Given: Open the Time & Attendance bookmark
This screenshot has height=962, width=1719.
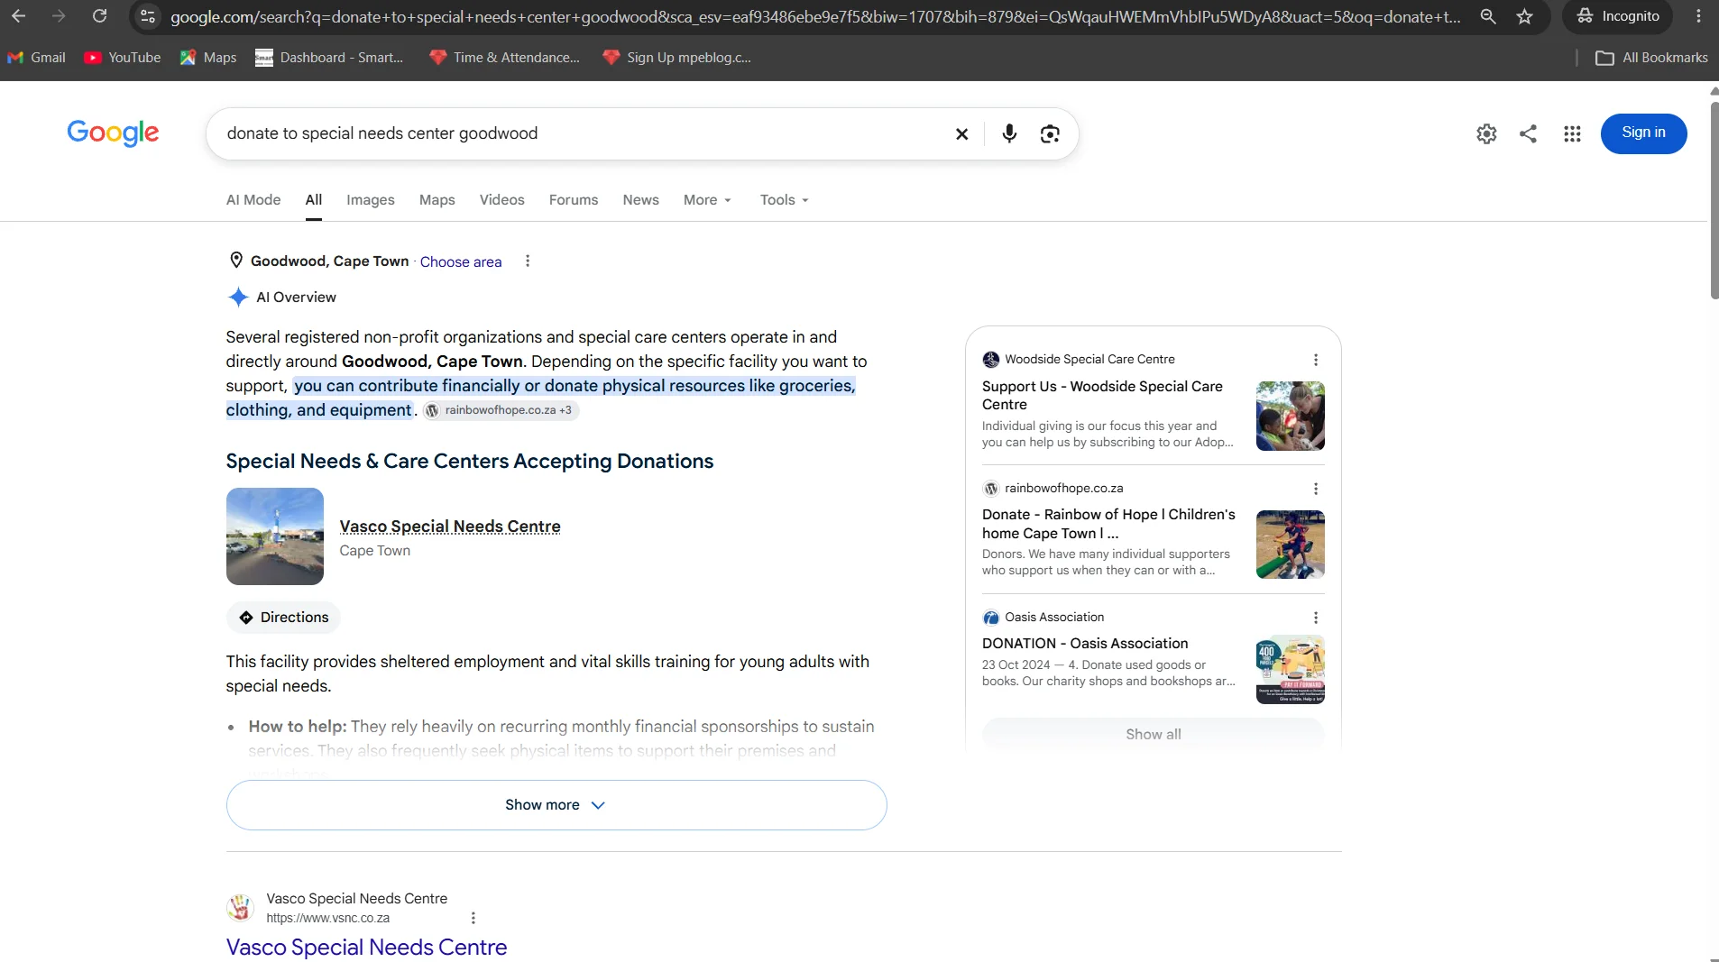Looking at the screenshot, I should (x=504, y=58).
